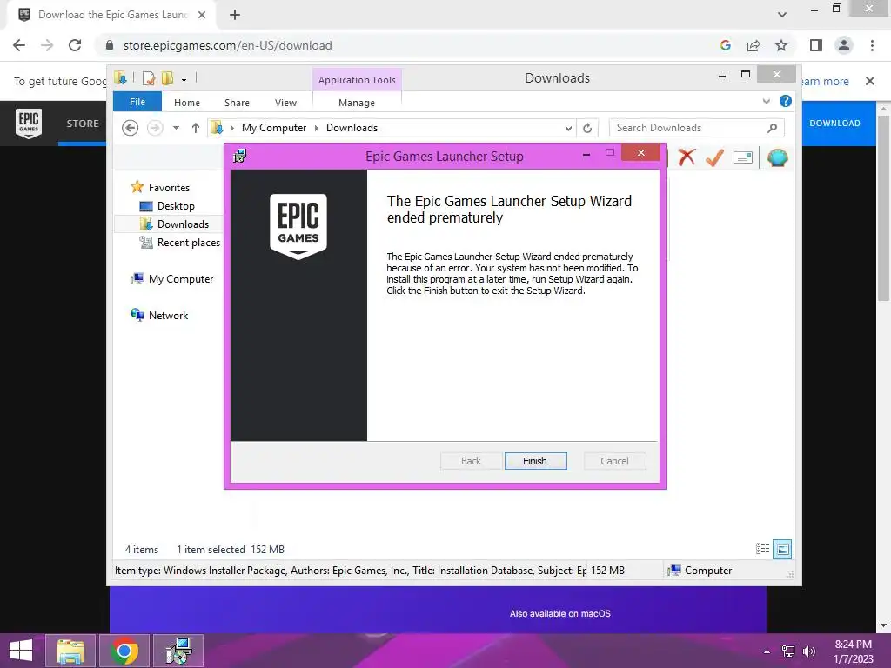Switch Explorer to large icons view
The width and height of the screenshot is (891, 668).
click(782, 549)
